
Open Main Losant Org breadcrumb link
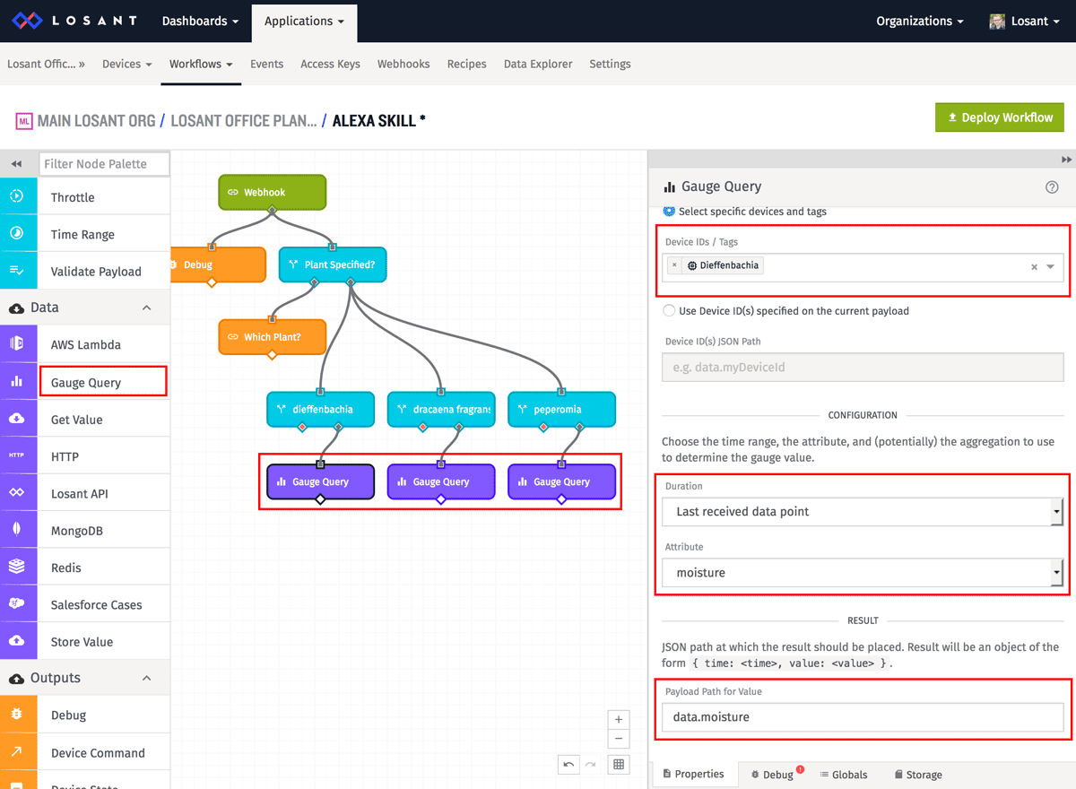[96, 120]
